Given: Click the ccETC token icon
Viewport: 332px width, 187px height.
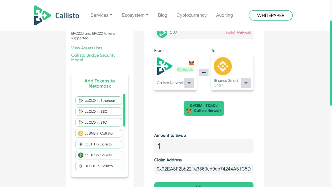Looking at the screenshot, I should pyautogui.click(x=81, y=155).
